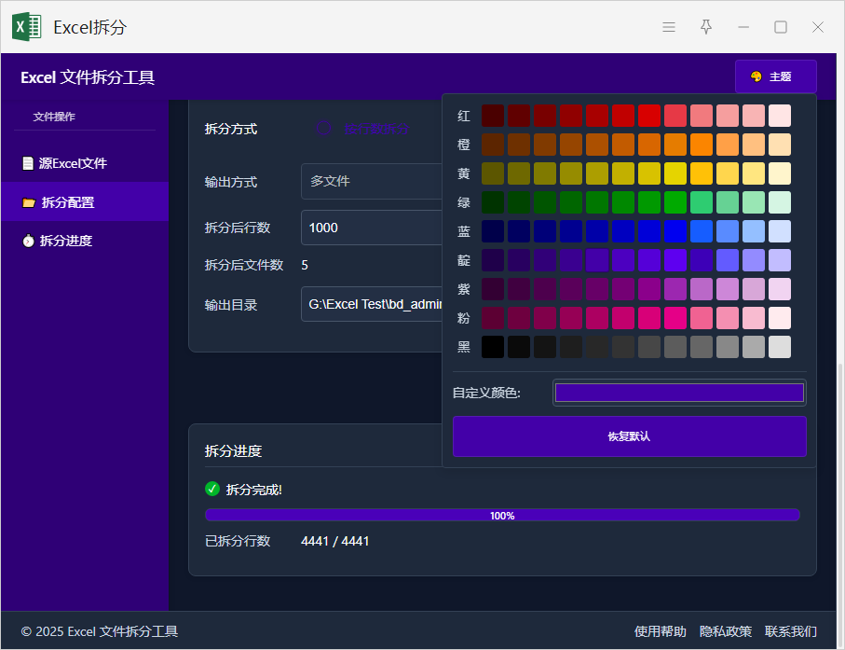Screen dimensions: 845x650
Task: Go to 拆分进度 sidebar item
Action: (x=85, y=241)
